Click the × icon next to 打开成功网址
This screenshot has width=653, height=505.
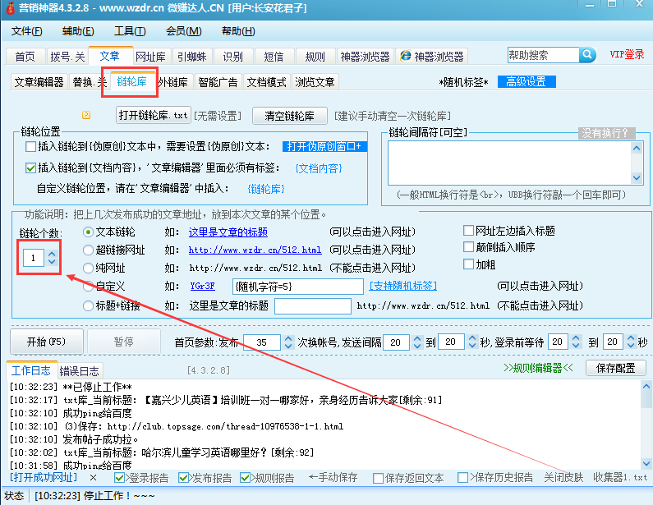point(93,477)
